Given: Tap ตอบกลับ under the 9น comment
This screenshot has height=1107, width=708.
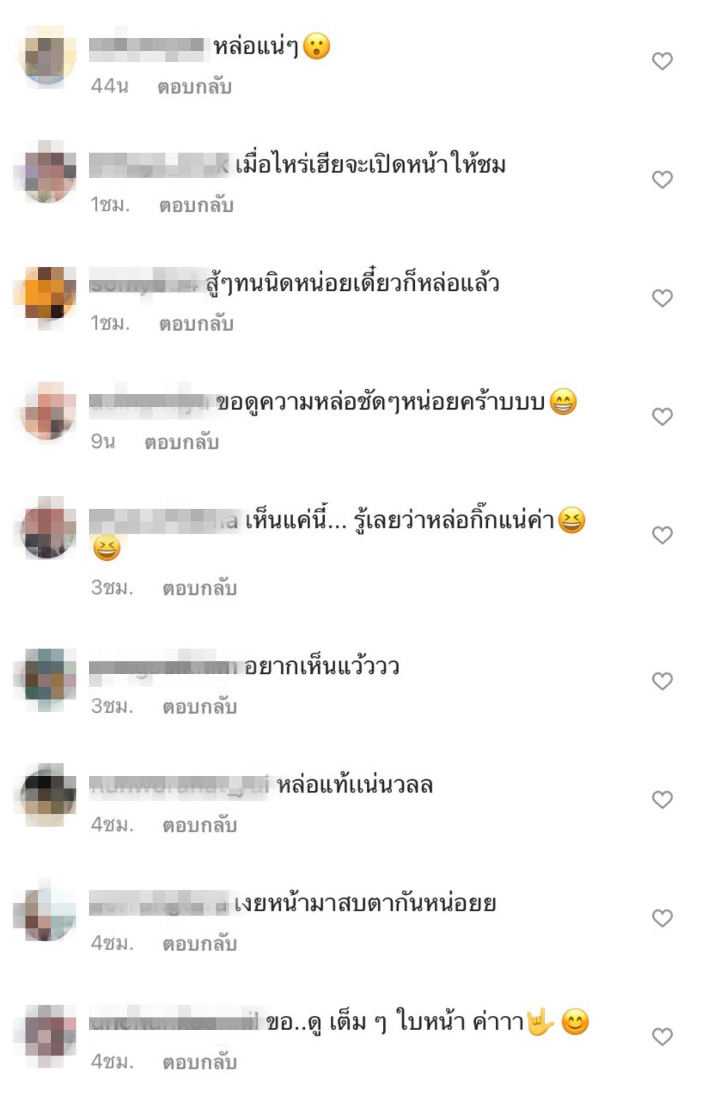Looking at the screenshot, I should pyautogui.click(x=182, y=442).
